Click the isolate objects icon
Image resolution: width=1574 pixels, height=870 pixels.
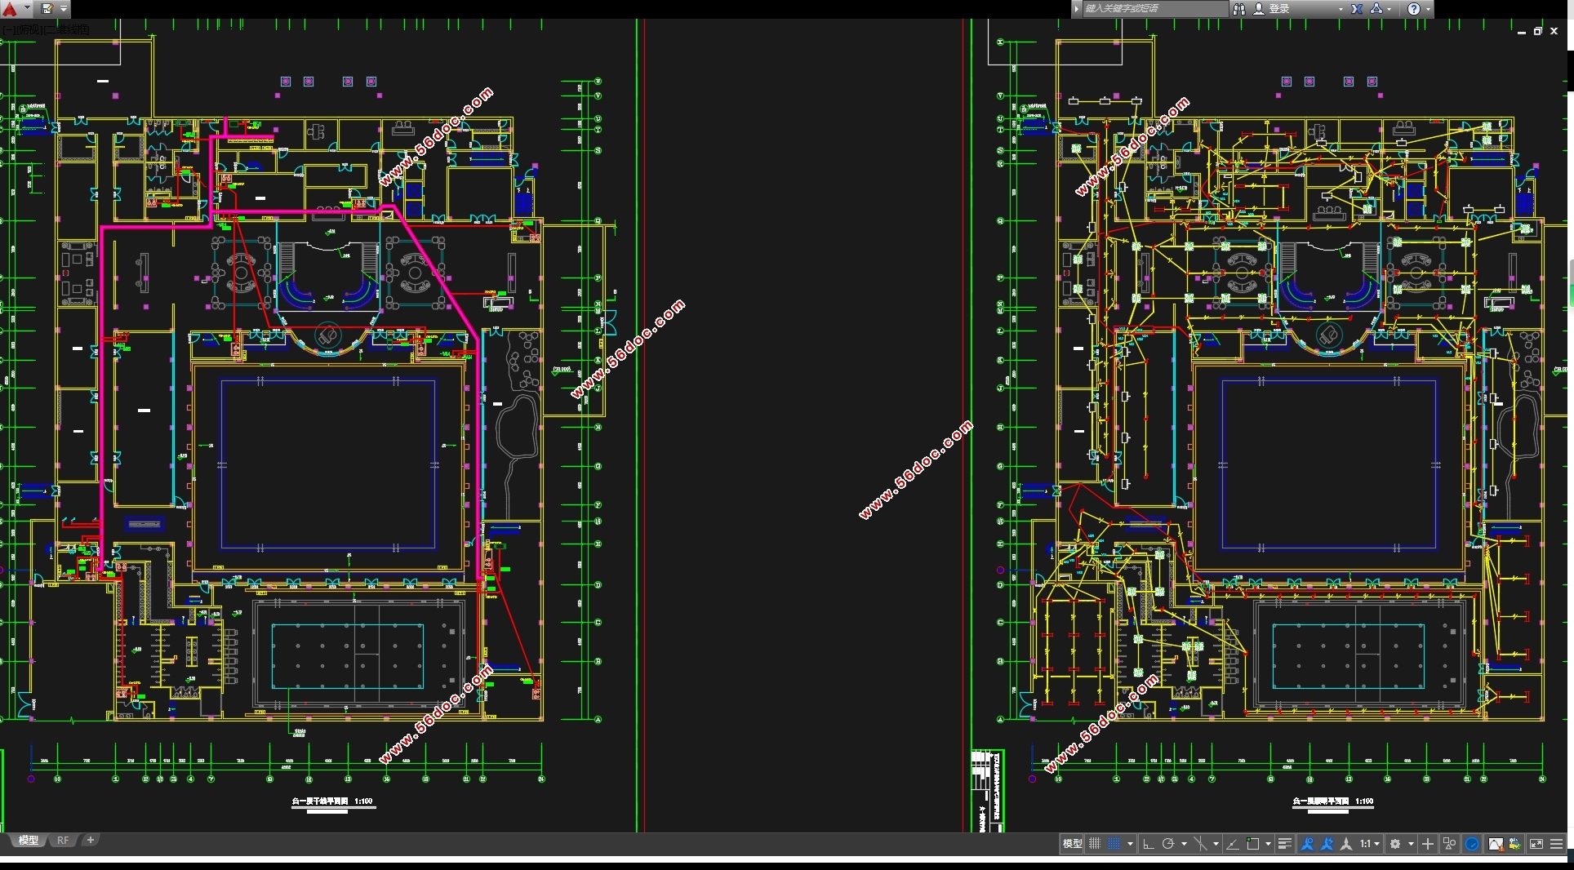pos(1450,844)
